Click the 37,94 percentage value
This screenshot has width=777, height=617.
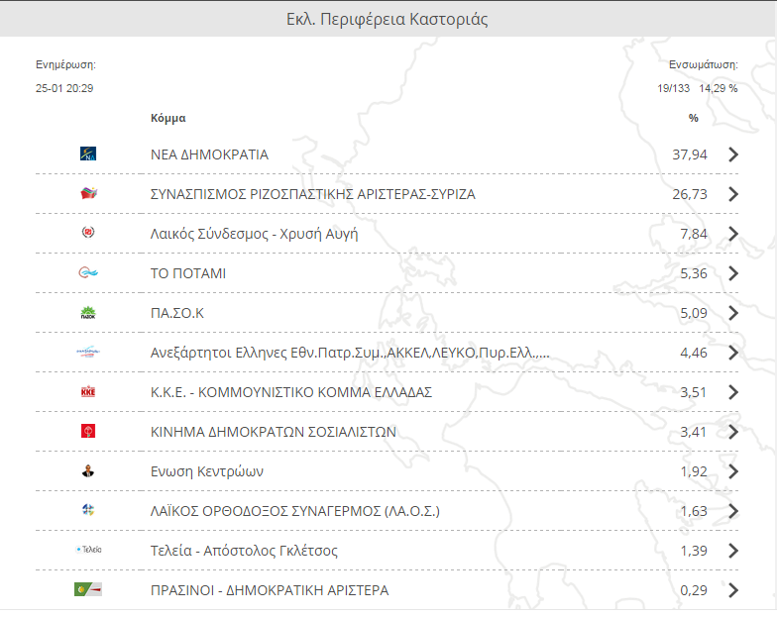coord(690,154)
